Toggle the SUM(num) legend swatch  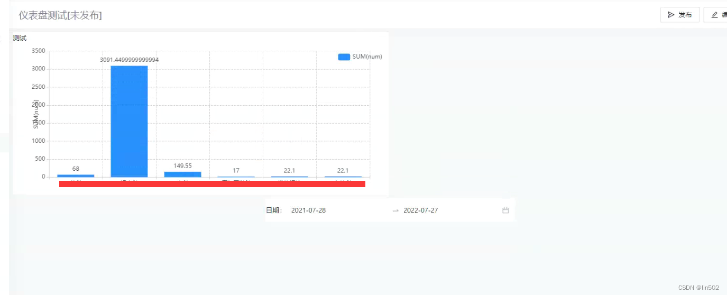[x=344, y=57]
